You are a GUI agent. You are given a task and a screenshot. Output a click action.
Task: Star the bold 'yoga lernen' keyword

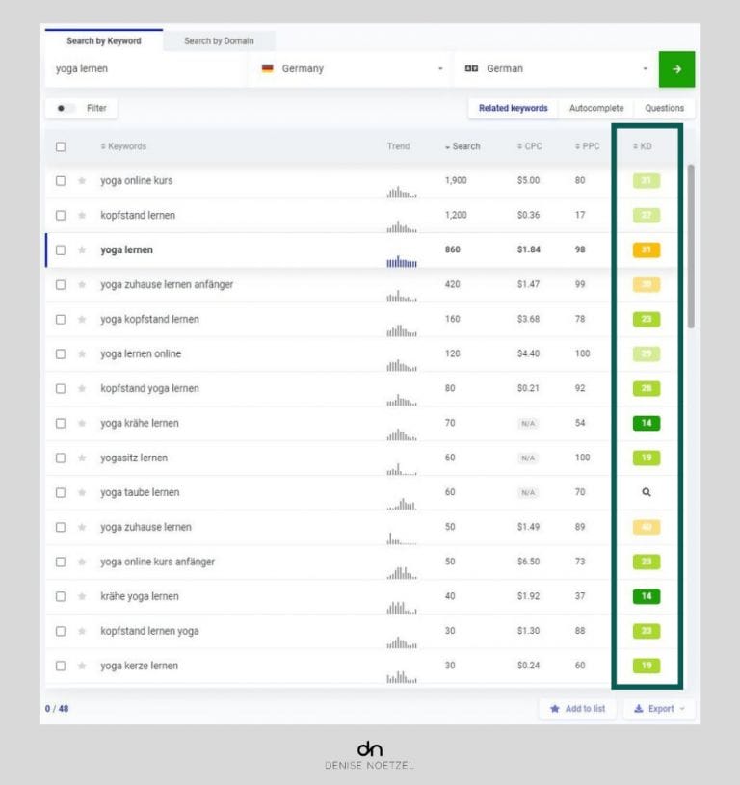pyautogui.click(x=82, y=249)
